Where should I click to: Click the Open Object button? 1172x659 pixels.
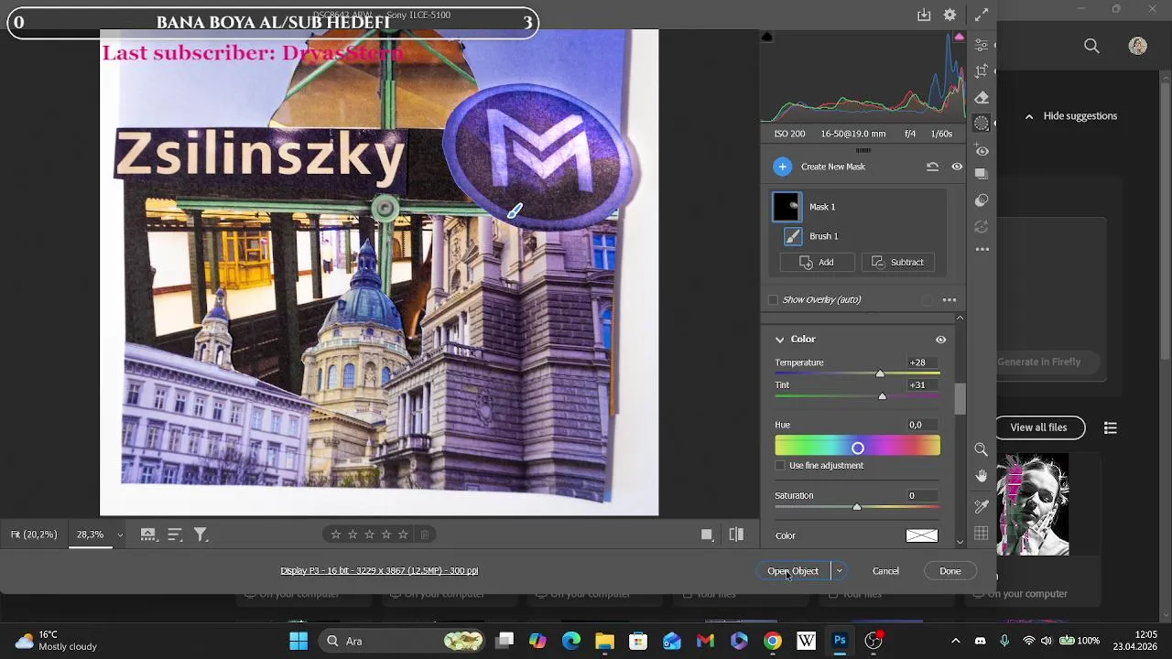[x=793, y=571]
